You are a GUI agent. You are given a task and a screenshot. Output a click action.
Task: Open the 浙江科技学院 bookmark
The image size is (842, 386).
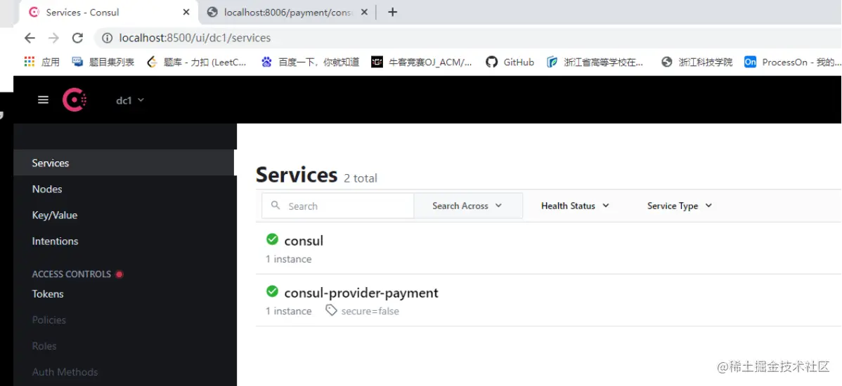coord(697,62)
